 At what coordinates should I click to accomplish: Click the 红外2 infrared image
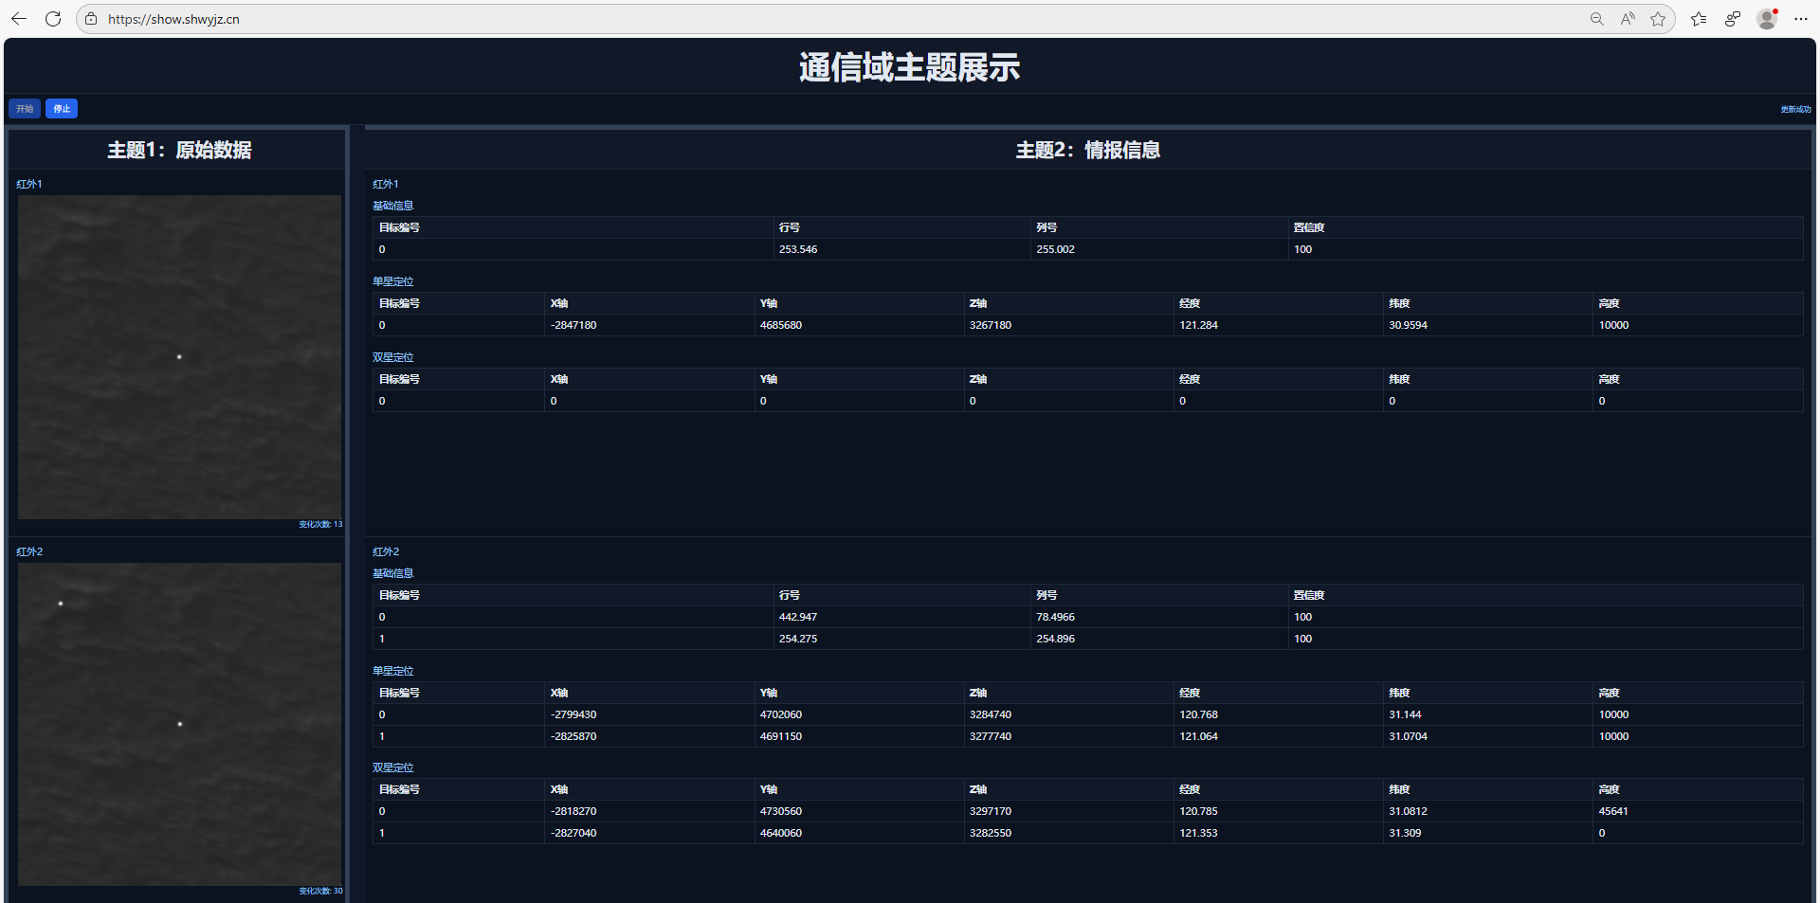tap(179, 724)
